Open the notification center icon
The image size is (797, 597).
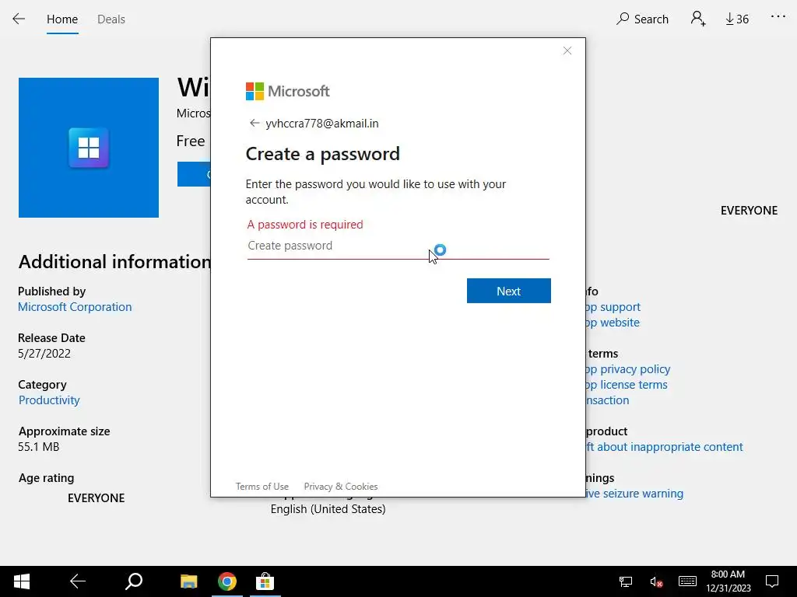point(772,581)
